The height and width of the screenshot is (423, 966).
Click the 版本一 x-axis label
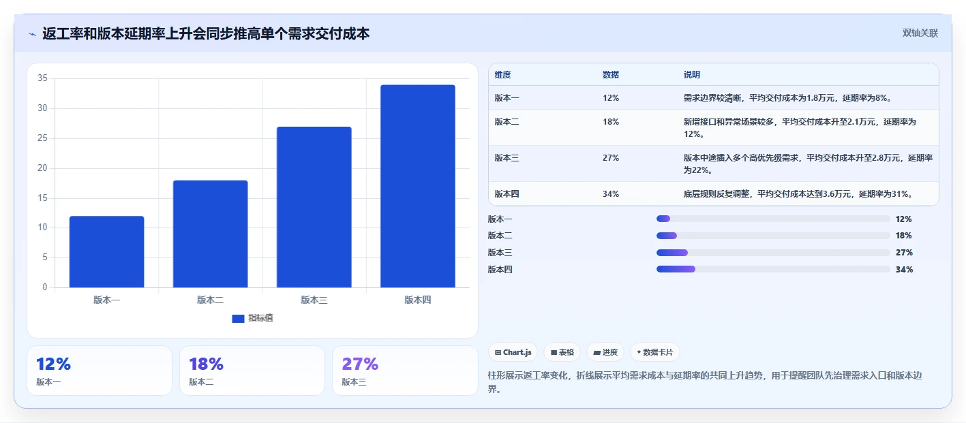pos(106,300)
